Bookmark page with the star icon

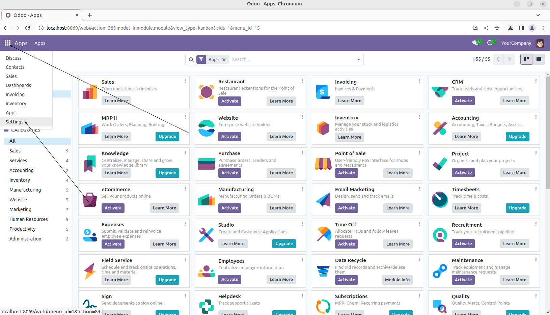[497, 28]
